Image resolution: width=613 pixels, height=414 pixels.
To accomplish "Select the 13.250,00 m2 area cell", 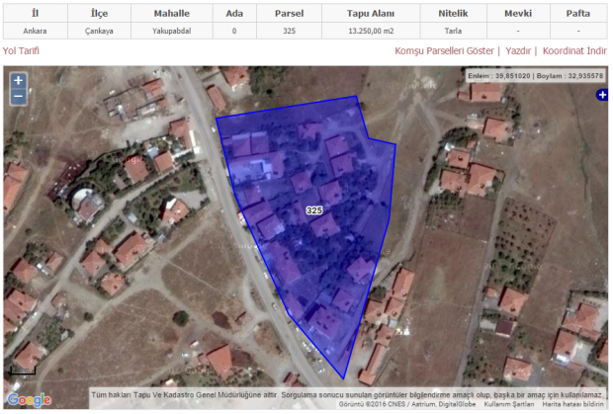I will click(x=371, y=31).
